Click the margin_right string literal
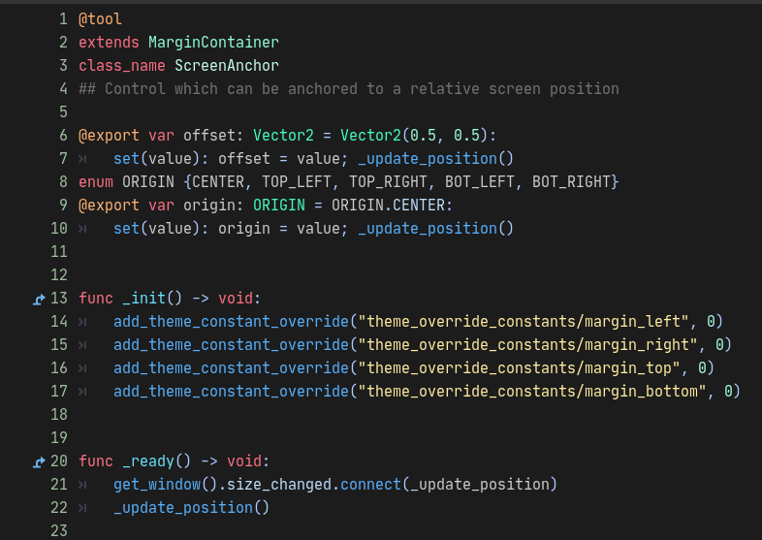 (527, 344)
